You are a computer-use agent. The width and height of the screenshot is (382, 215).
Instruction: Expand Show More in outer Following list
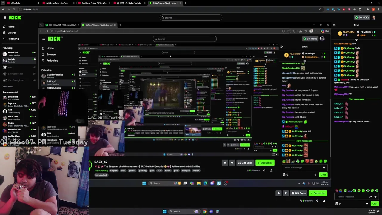tap(7, 87)
